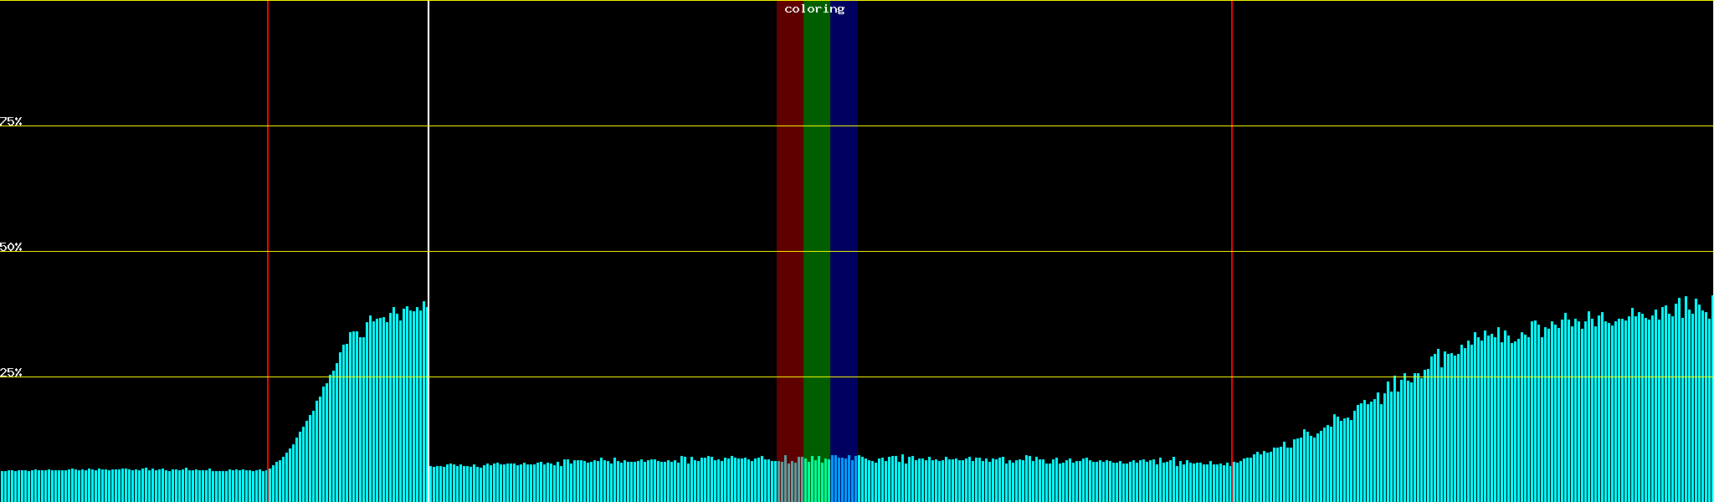
Task: Click the flat cyan bars between the white line and red band
Action: point(603,482)
